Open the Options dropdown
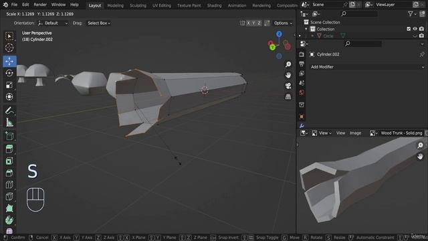Viewport: 428px width, 241px height. 283,23
